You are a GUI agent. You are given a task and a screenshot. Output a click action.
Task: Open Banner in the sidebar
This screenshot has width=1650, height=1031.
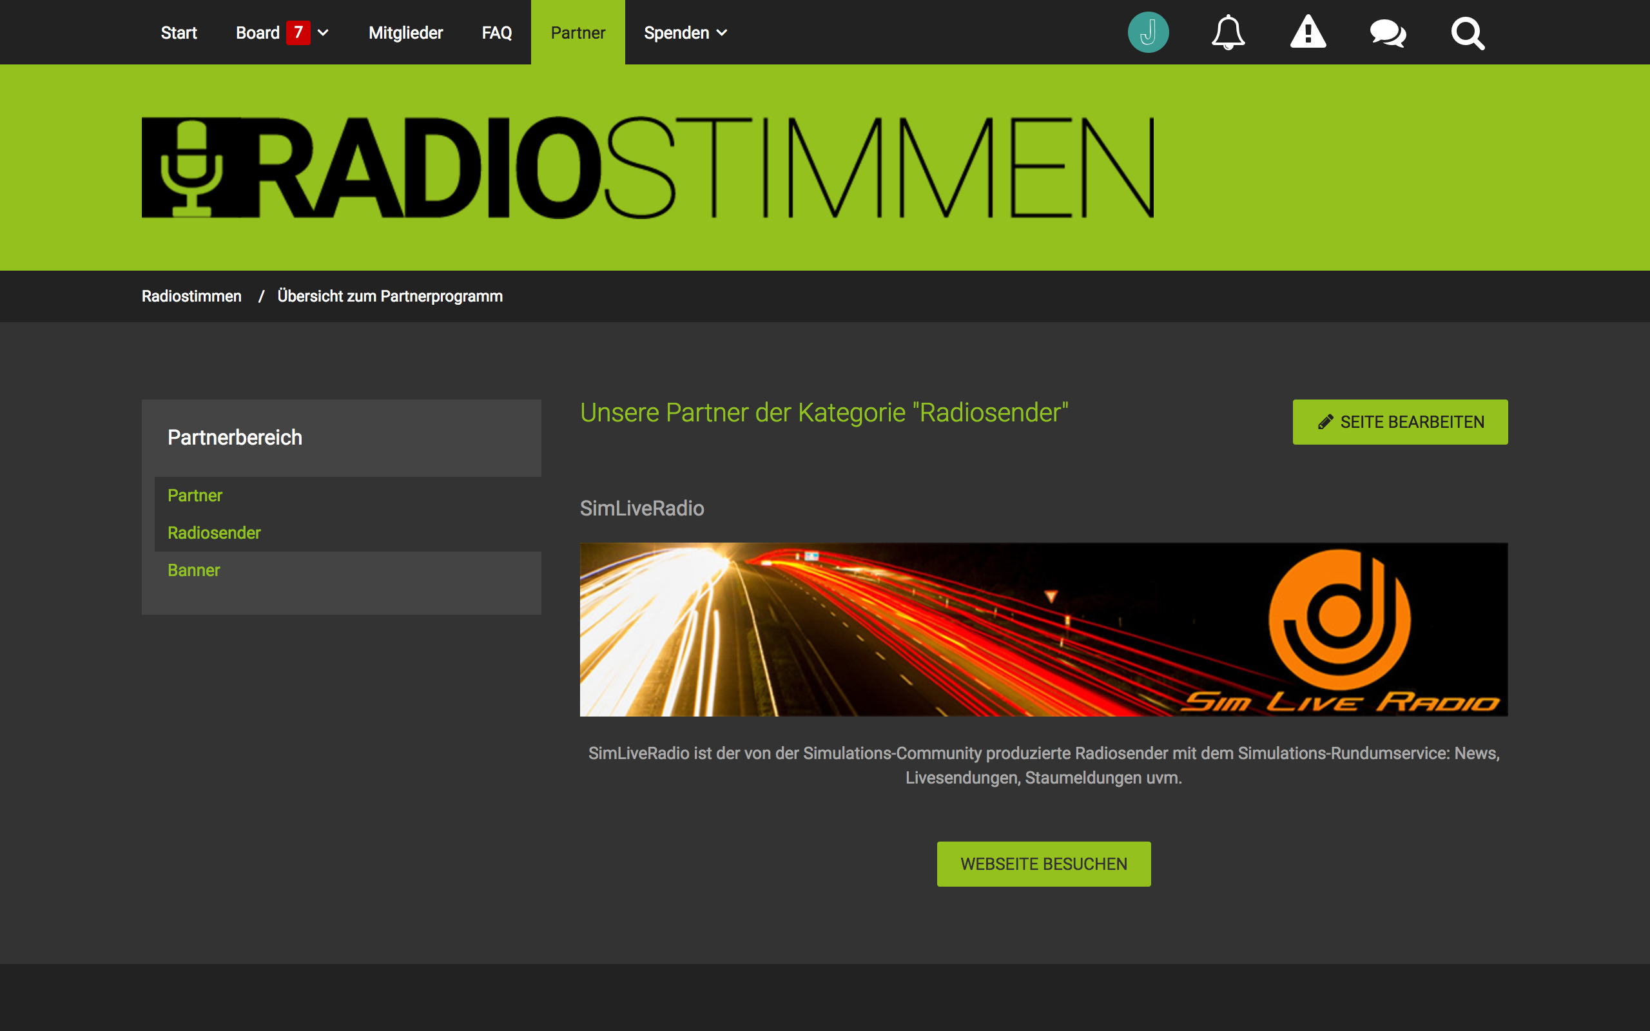coord(193,570)
